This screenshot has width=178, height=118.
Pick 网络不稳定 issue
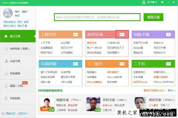47,52
